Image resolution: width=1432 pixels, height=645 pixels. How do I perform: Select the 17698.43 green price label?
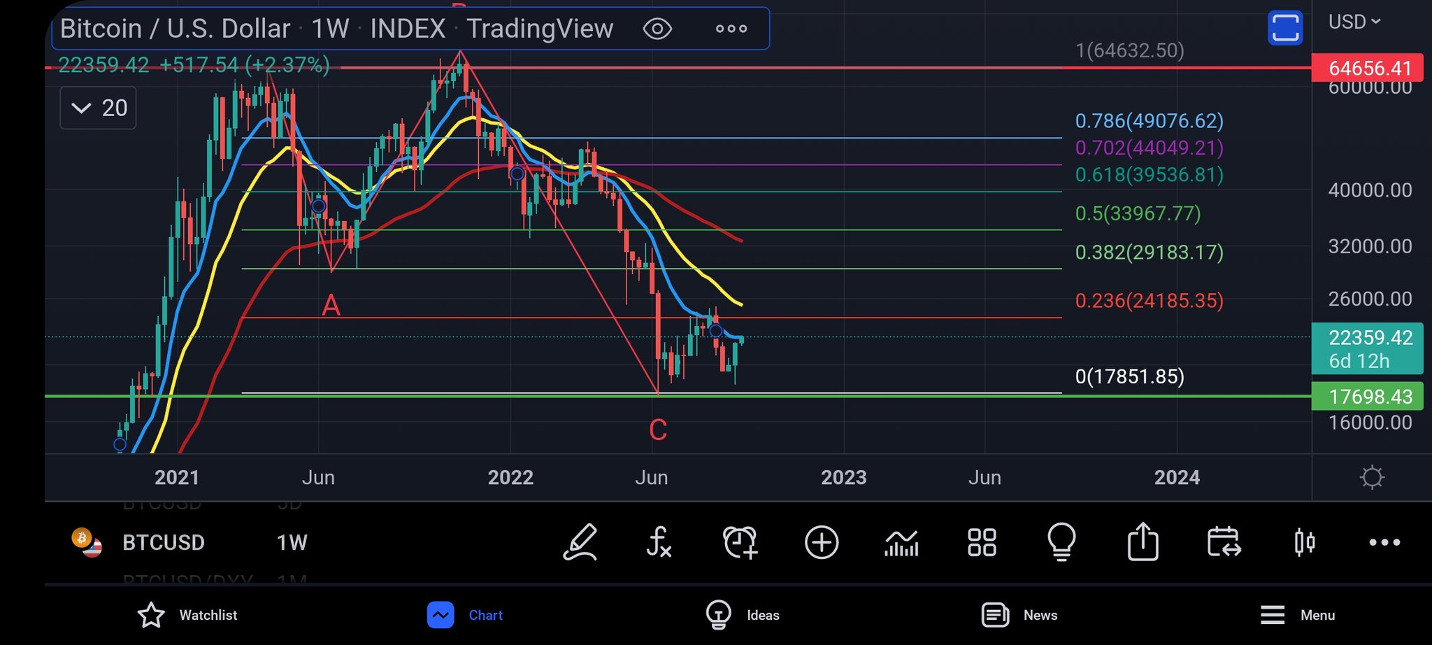tap(1367, 397)
